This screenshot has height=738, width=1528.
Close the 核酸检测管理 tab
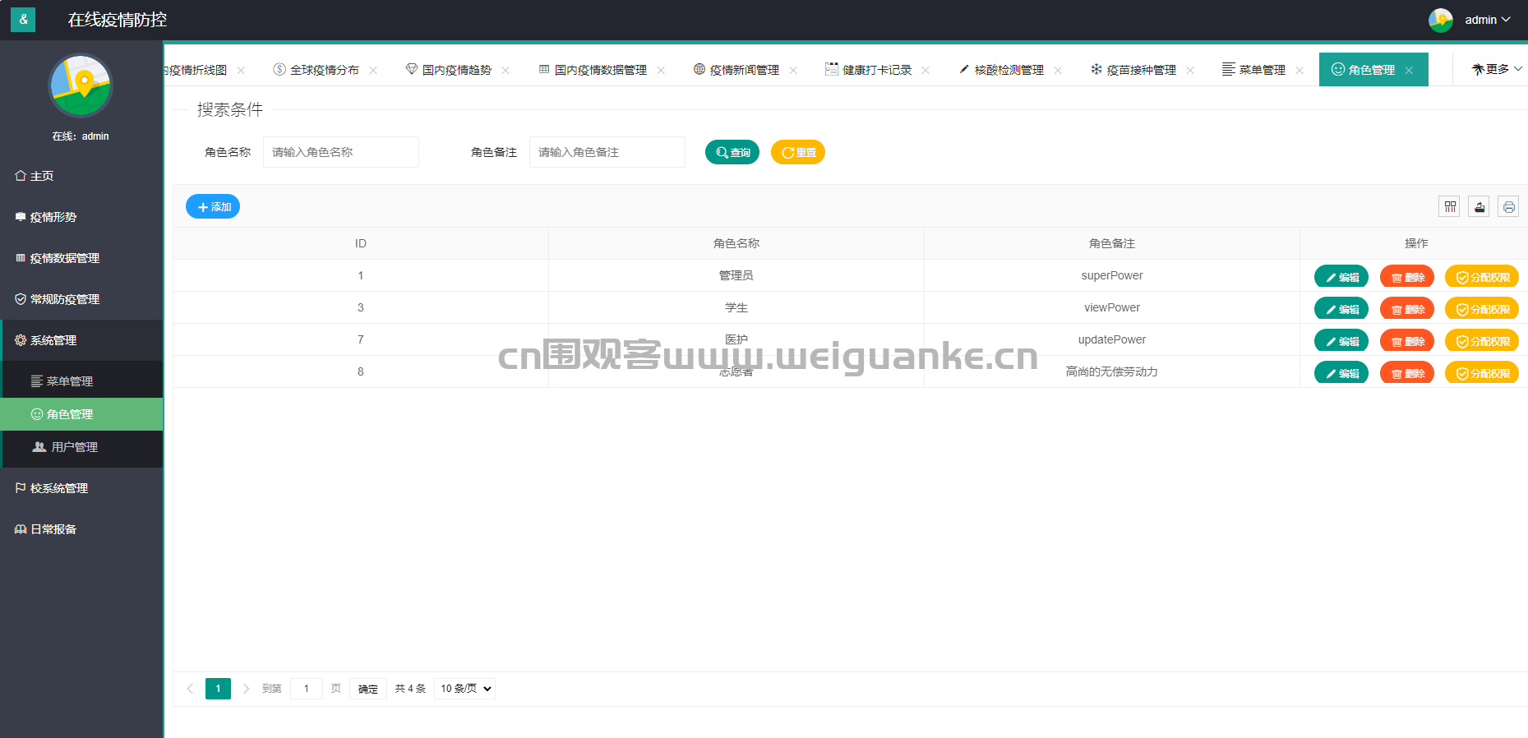[x=1058, y=71]
